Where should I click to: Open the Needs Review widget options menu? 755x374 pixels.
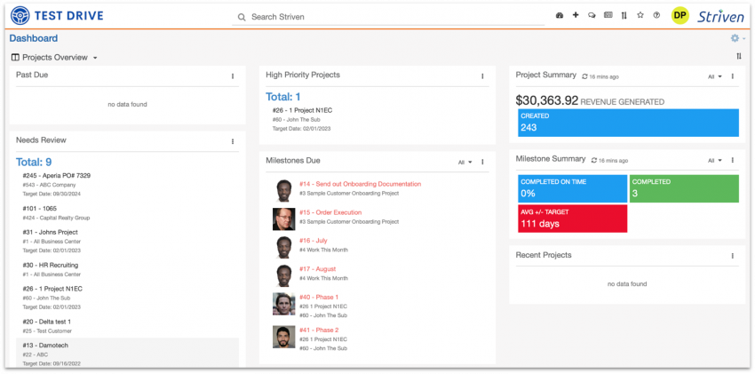click(233, 141)
